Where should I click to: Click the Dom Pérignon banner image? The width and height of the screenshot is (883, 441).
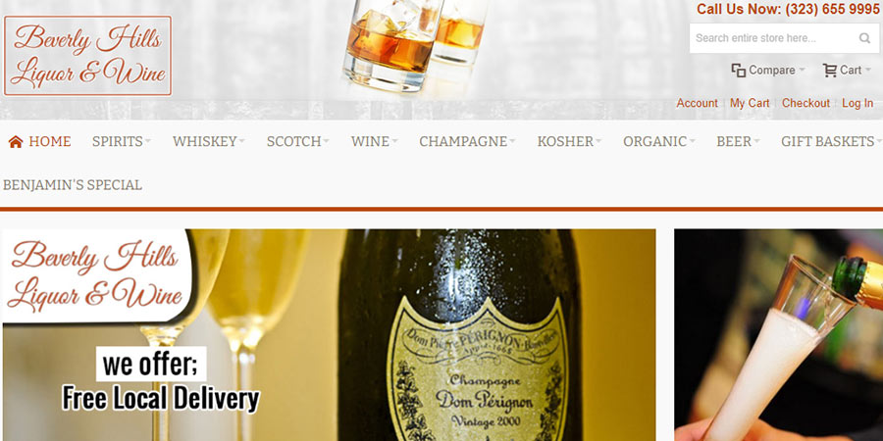[329, 335]
